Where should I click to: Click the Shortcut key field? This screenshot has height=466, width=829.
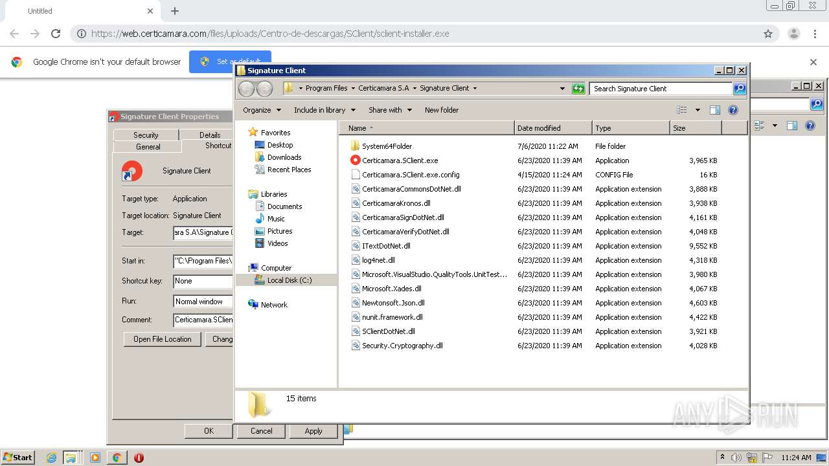(203, 281)
